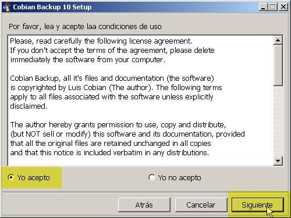
Task: Click the paragraph starting "The author hereby grants"
Action: pyautogui.click(x=127, y=139)
